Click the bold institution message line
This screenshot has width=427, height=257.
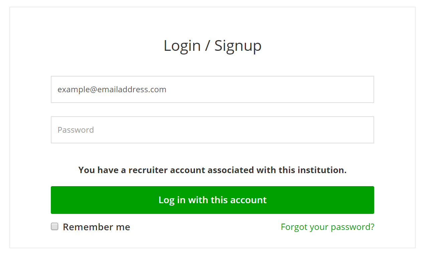(x=212, y=170)
